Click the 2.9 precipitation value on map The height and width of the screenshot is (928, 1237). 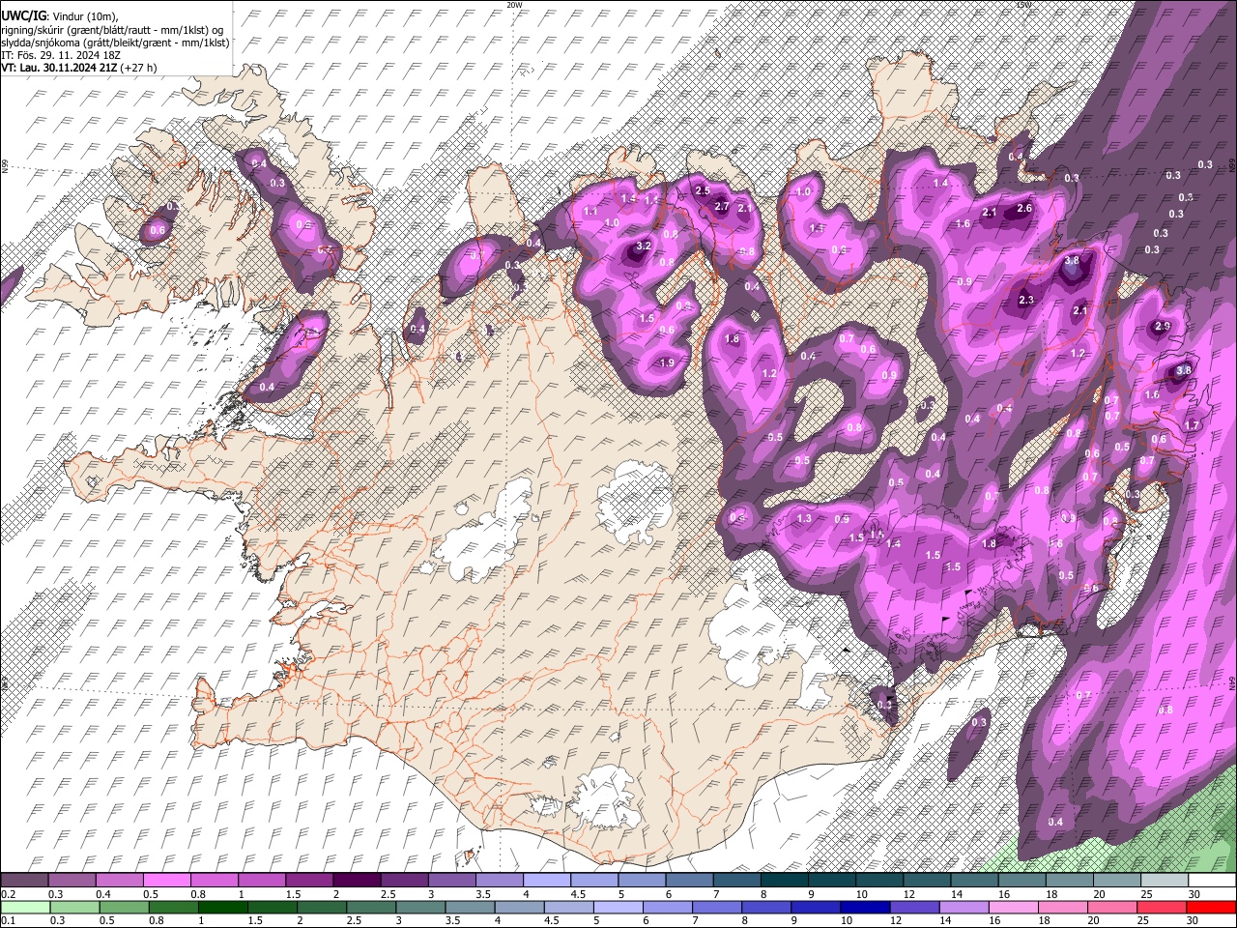pyautogui.click(x=1163, y=327)
